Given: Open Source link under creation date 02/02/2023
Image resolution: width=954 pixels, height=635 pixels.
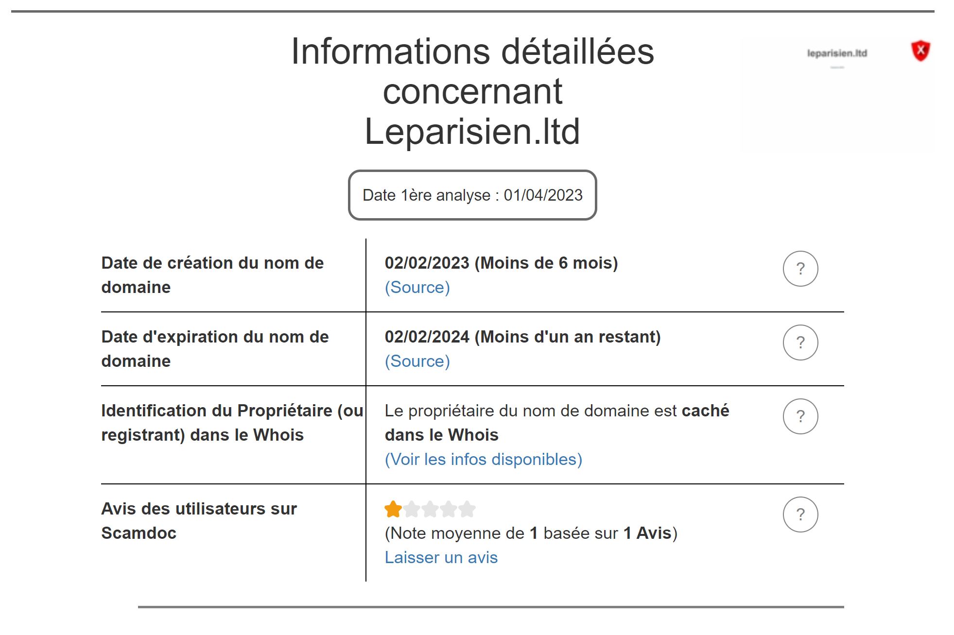Looking at the screenshot, I should [417, 287].
